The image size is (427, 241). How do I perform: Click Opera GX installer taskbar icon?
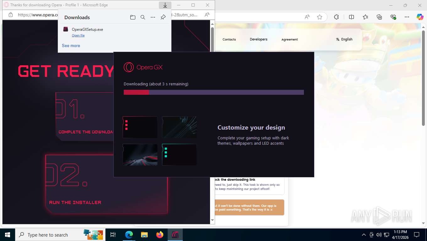point(175,235)
